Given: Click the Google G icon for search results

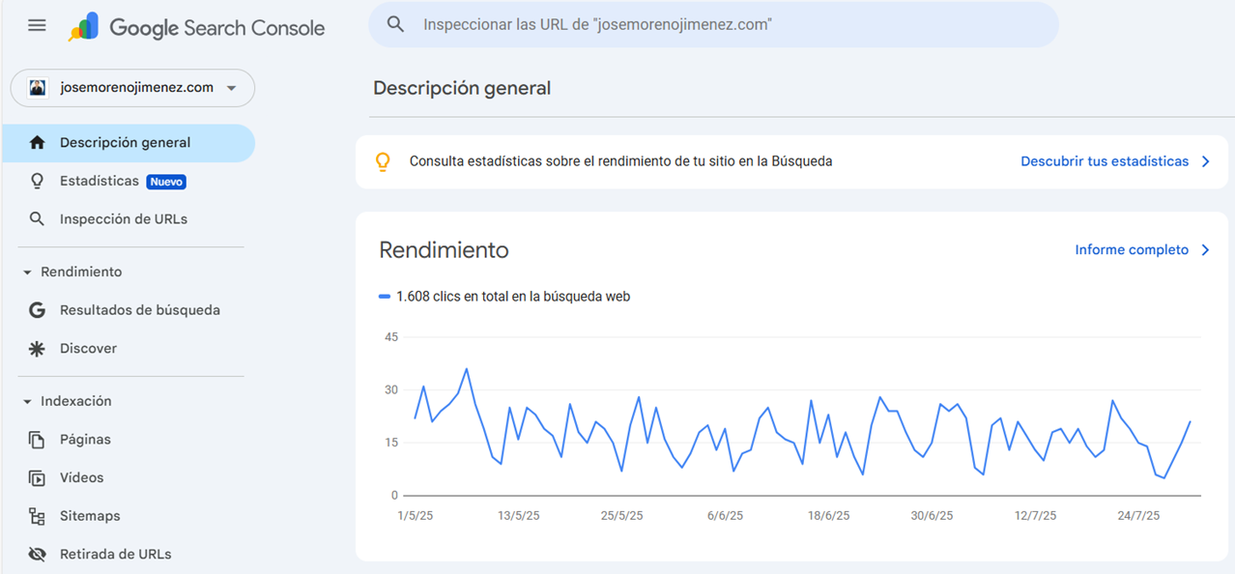Looking at the screenshot, I should coord(37,310).
